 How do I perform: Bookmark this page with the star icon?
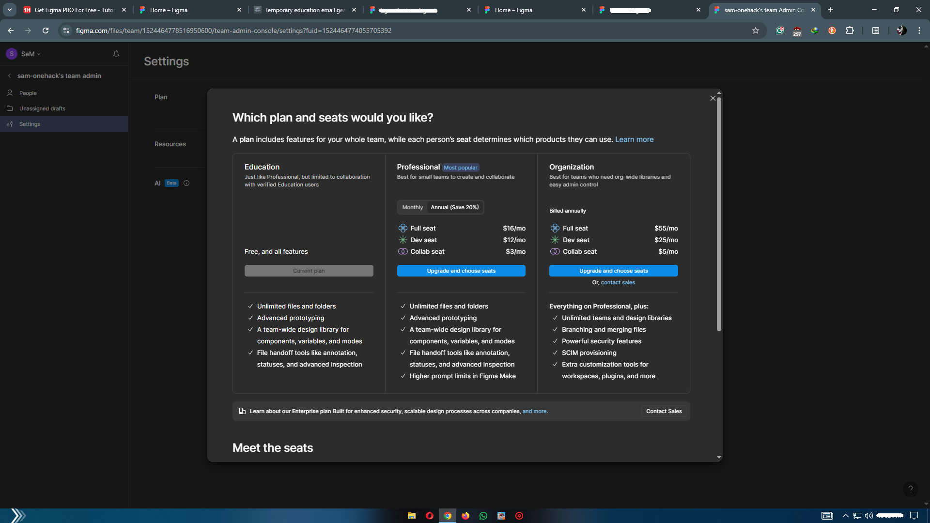click(756, 31)
